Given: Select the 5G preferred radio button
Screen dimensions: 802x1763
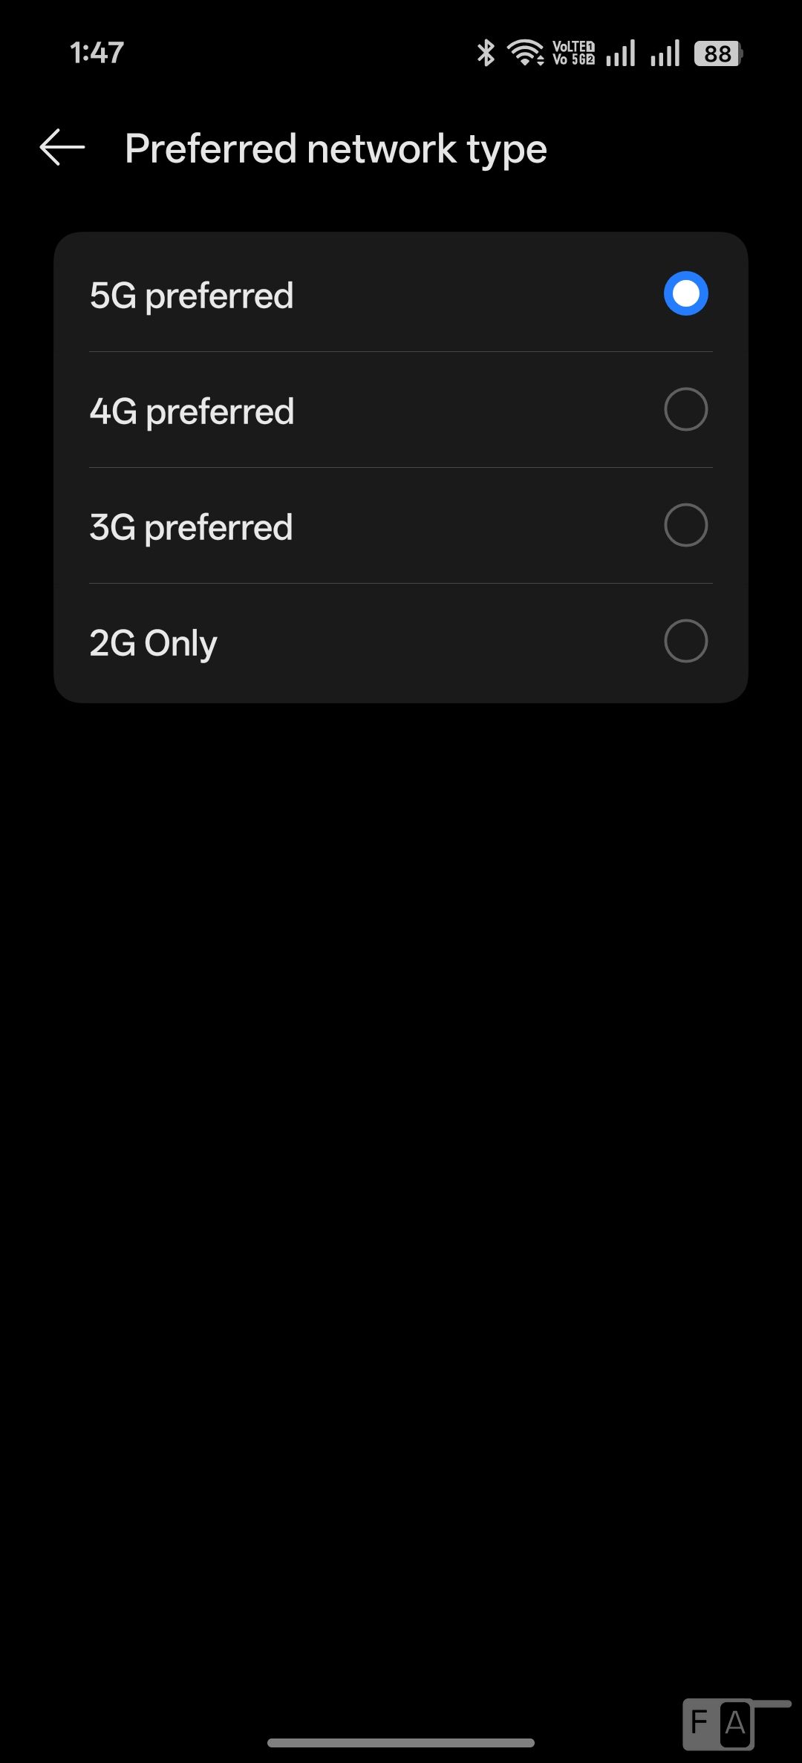Looking at the screenshot, I should [685, 293].
